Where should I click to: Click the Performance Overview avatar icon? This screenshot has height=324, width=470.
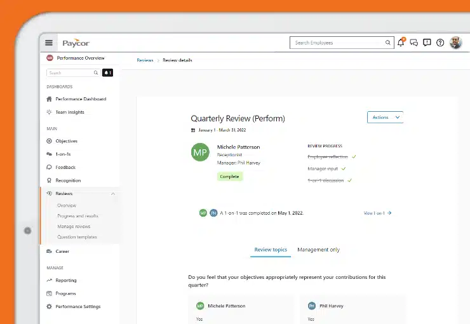coord(50,58)
